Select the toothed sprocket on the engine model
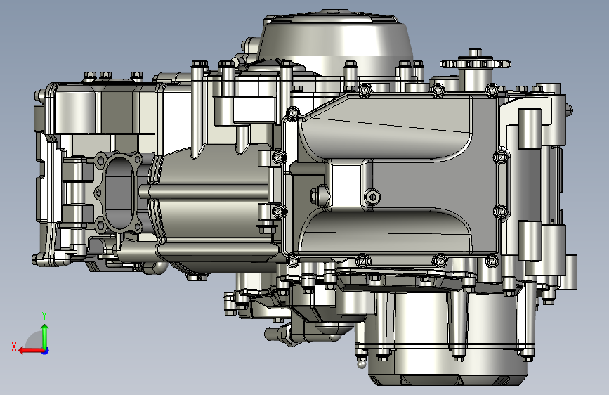Screen dimensions: 609x395 click(x=475, y=63)
